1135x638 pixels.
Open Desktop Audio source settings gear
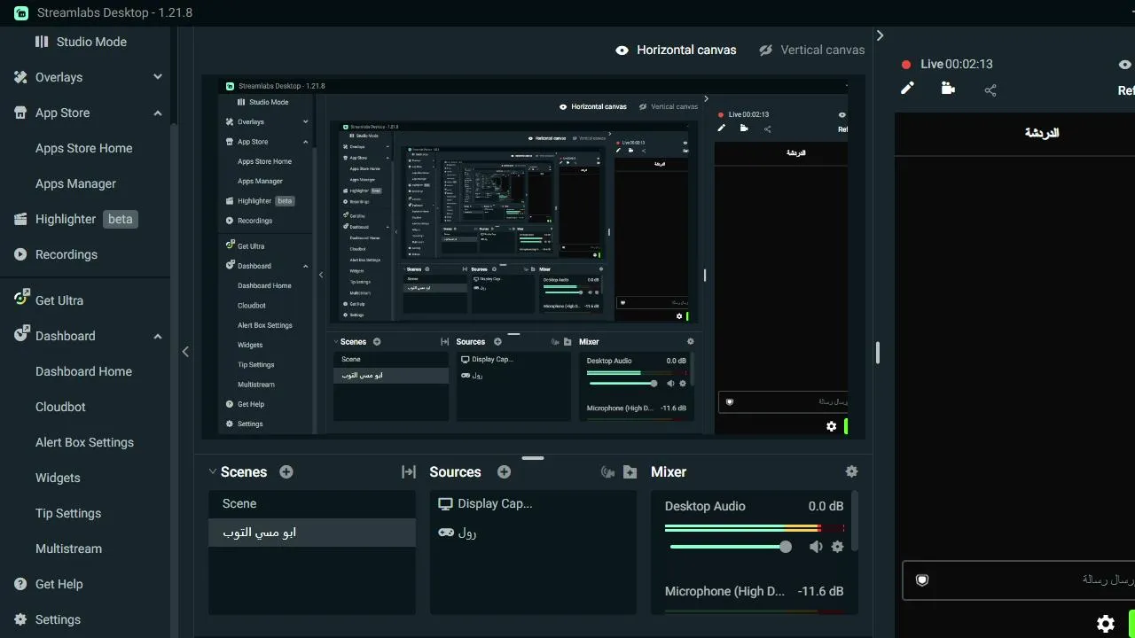tap(837, 547)
